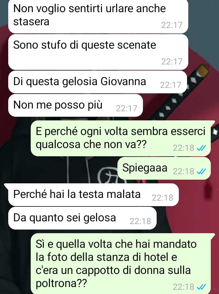
Task: Tap read ticks on 'cappotto di donna' message
Action: point(201,287)
